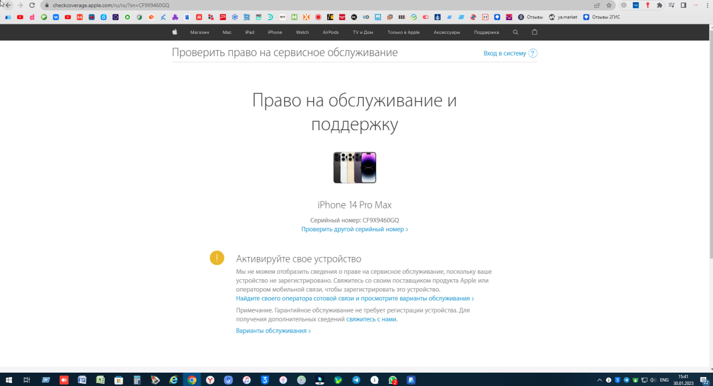Click the share page icon in address bar
The image size is (713, 386).
(597, 5)
